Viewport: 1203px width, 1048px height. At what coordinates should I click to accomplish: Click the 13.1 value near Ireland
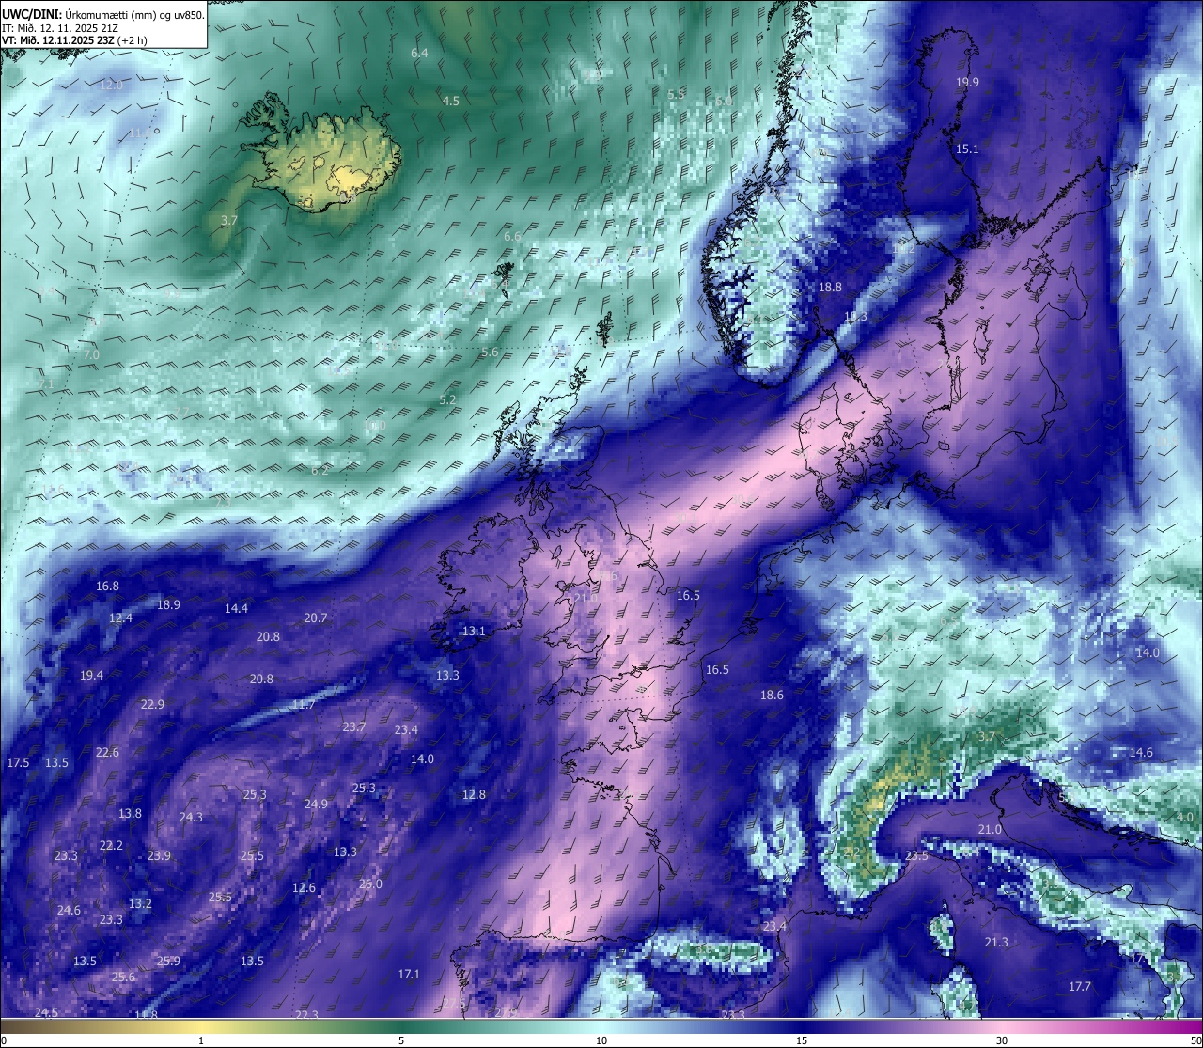pyautogui.click(x=473, y=632)
